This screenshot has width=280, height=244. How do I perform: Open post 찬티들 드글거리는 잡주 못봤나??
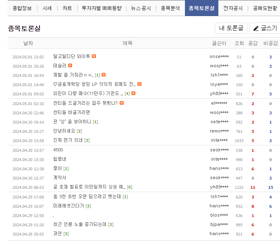click(85, 103)
